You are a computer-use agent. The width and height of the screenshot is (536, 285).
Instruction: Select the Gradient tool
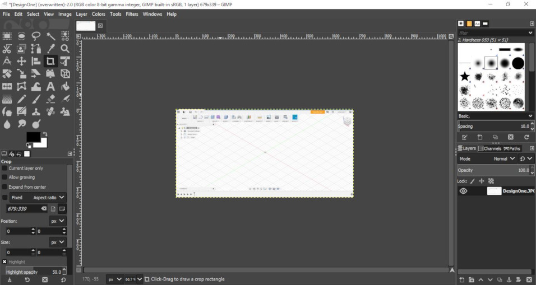(x=7, y=99)
